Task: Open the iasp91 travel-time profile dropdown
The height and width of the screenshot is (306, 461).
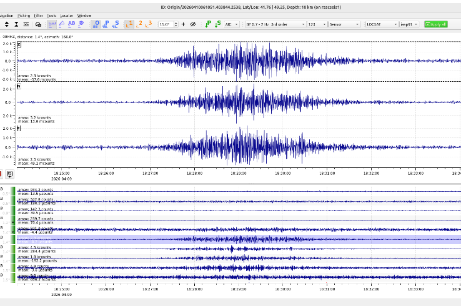Action: [409, 24]
